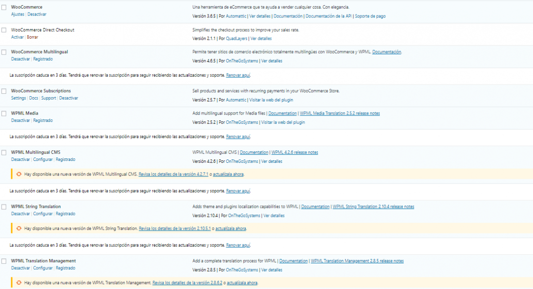Delete WooCommerce Direct Checkout via Borrar
The height and width of the screenshot is (289, 533).
(x=32, y=37)
